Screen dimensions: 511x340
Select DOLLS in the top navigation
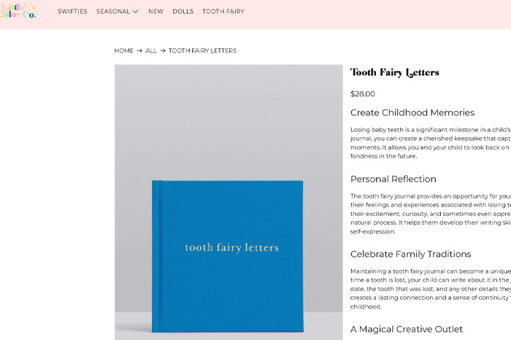[x=183, y=12]
